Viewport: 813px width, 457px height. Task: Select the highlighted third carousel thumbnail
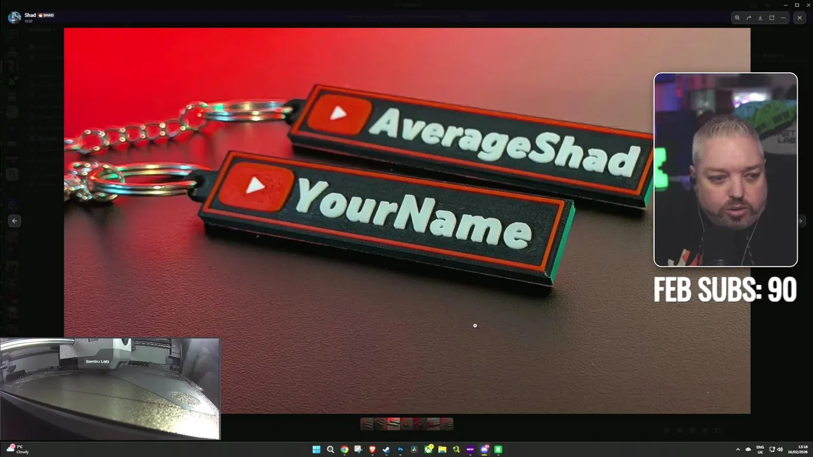pyautogui.click(x=393, y=423)
